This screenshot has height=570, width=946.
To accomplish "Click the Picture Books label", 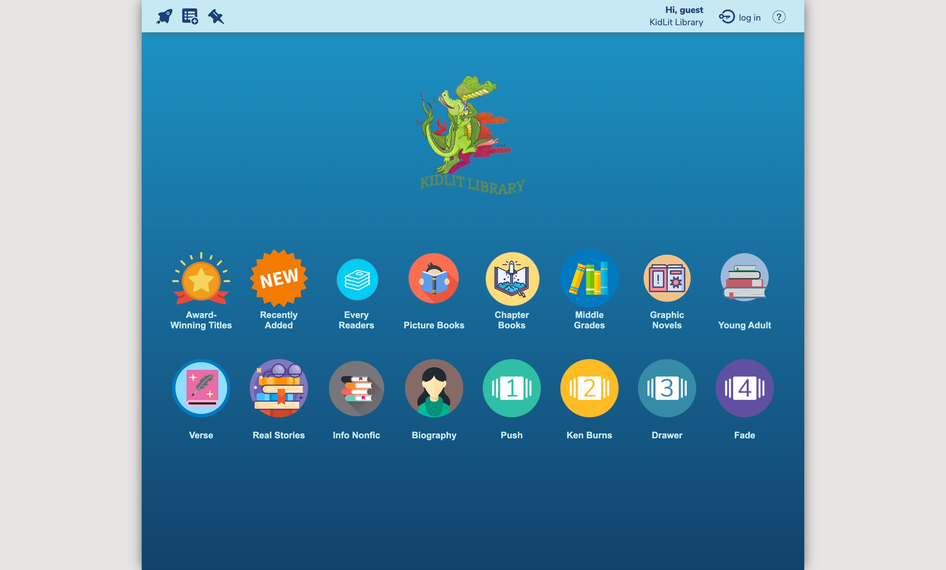I will [434, 325].
